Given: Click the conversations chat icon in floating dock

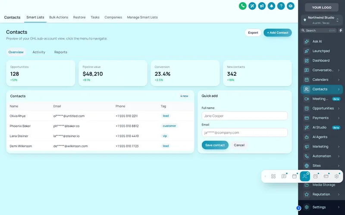Looking at the screenshot, I should (284, 176).
